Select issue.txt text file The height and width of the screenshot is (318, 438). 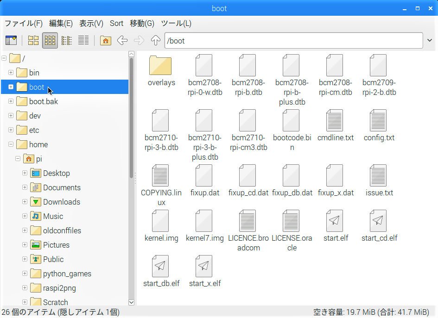pyautogui.click(x=378, y=175)
